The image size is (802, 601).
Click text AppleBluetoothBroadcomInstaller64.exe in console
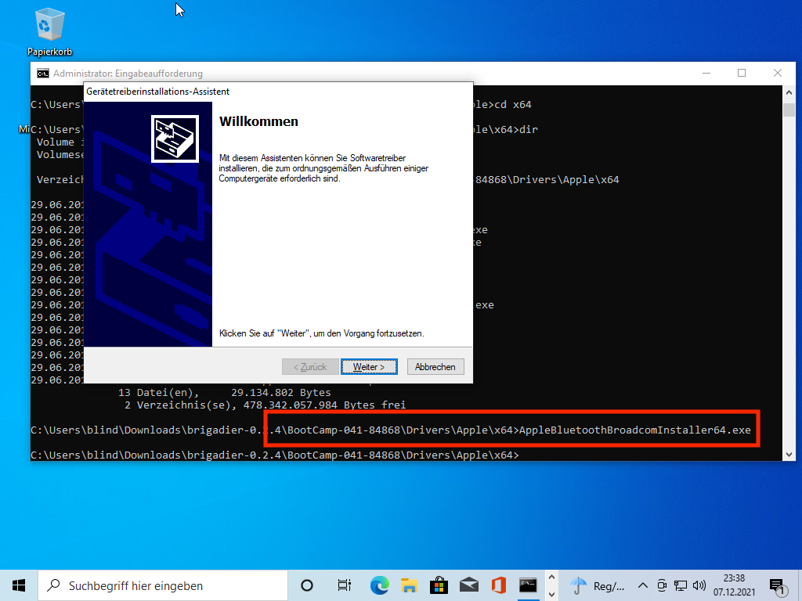pos(634,430)
